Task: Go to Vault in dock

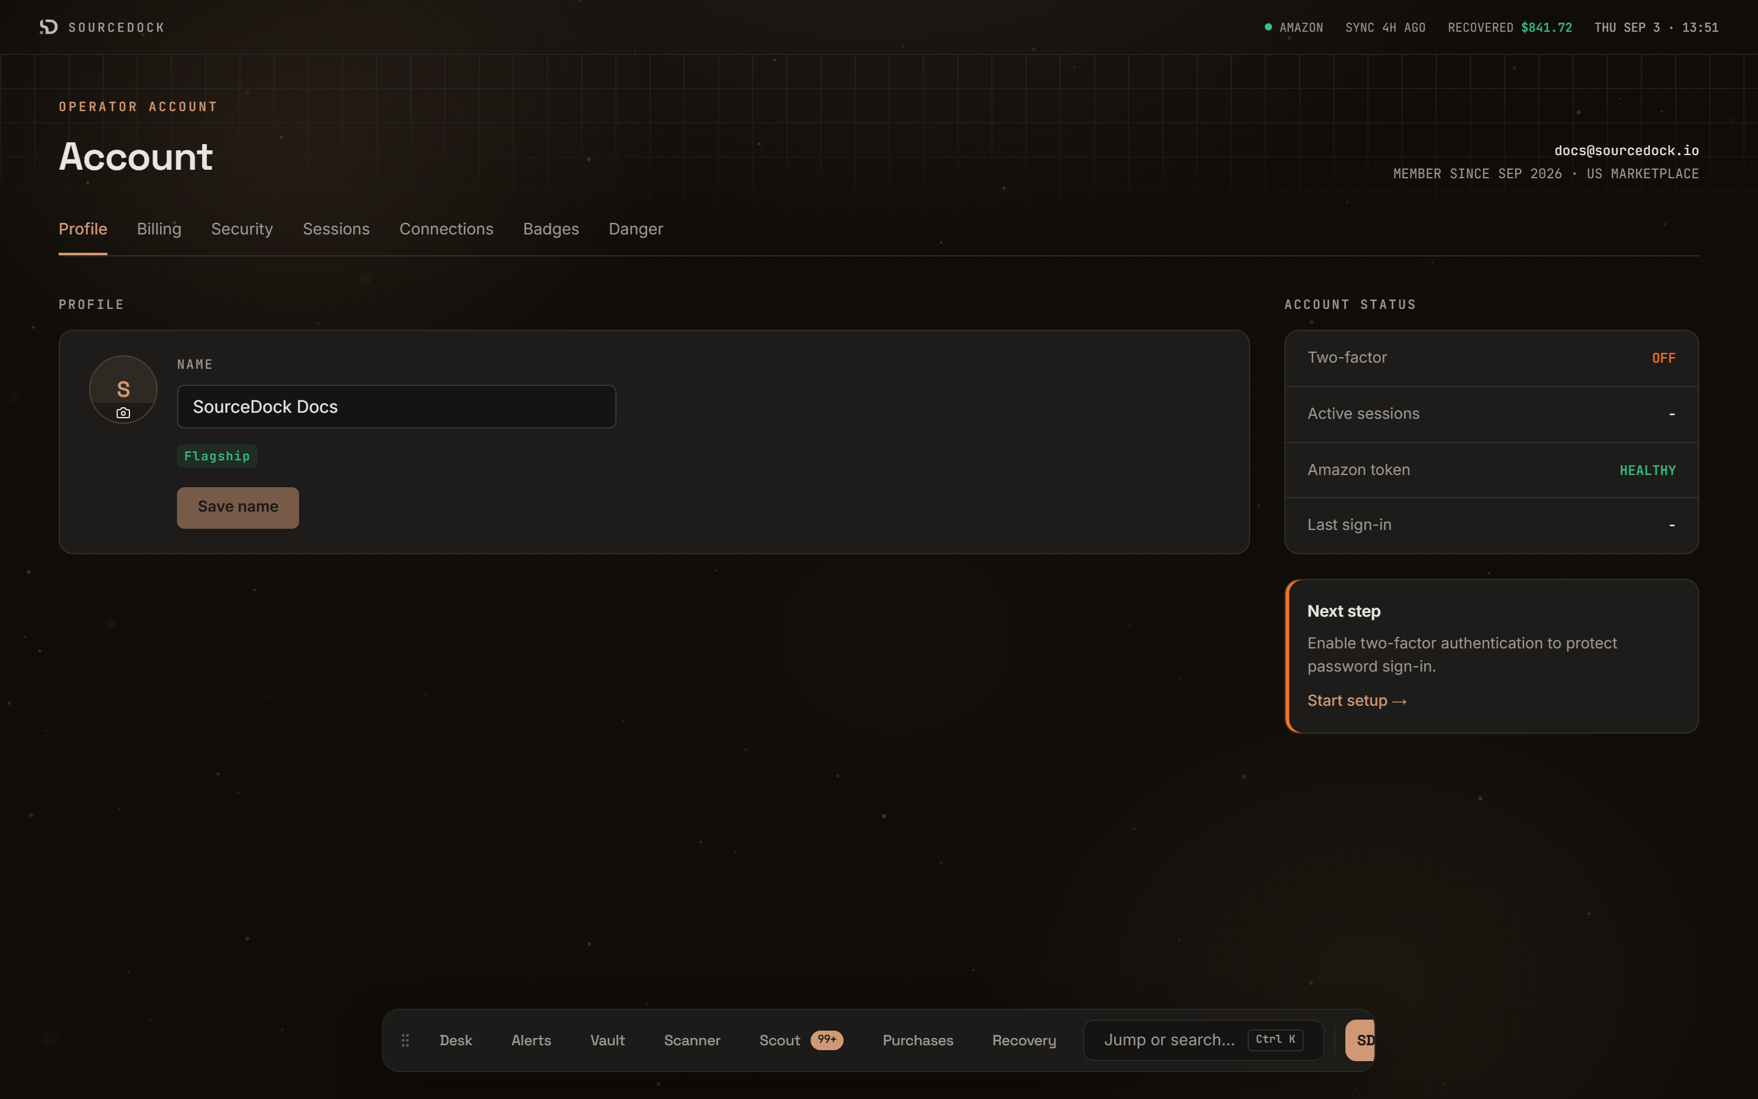Action: pyautogui.click(x=607, y=1040)
